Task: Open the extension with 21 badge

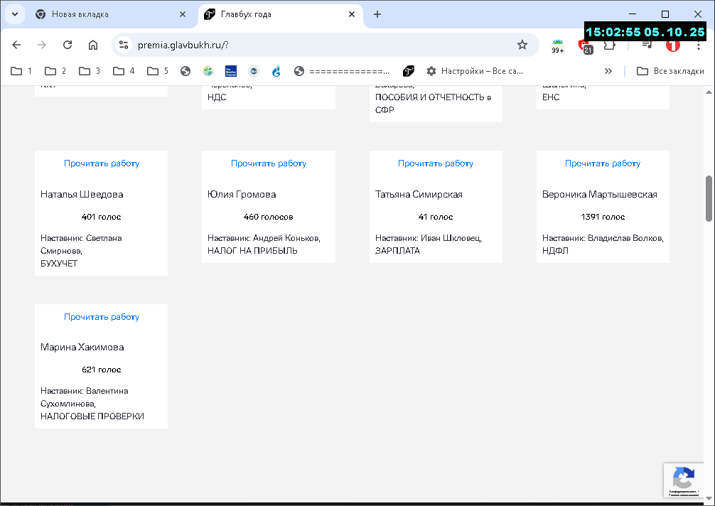Action: point(585,45)
